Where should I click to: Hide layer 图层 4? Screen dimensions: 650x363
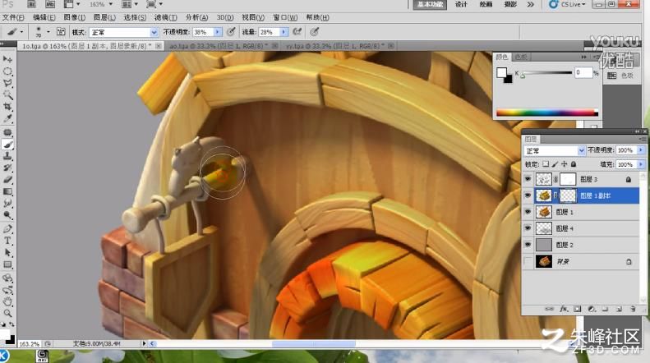tap(528, 228)
